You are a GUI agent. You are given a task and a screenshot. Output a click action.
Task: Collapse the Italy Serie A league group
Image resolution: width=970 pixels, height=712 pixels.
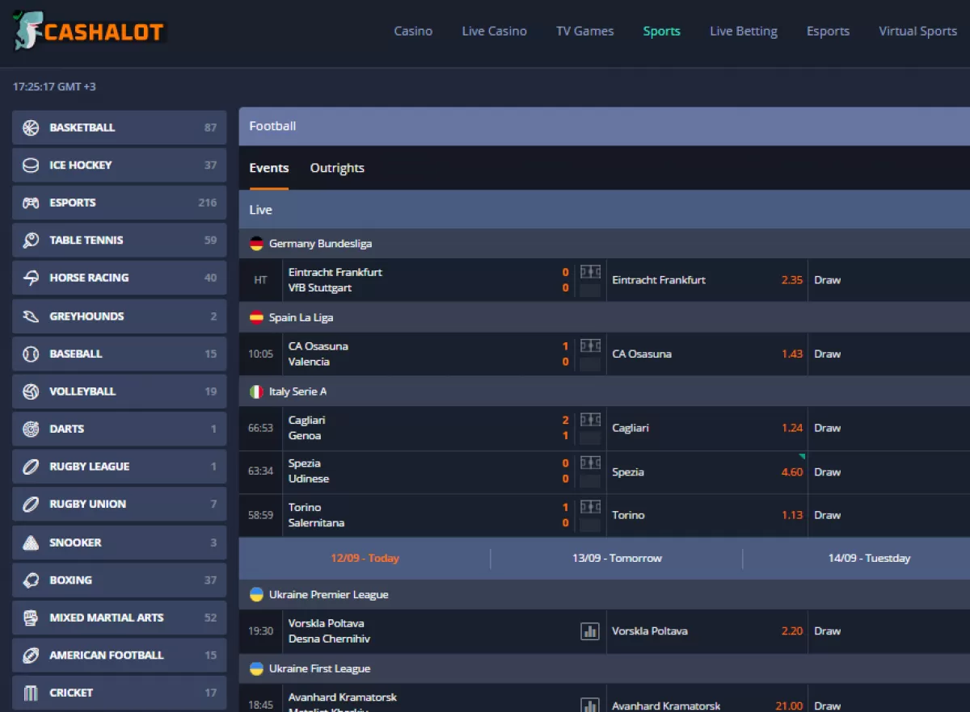[x=605, y=392]
